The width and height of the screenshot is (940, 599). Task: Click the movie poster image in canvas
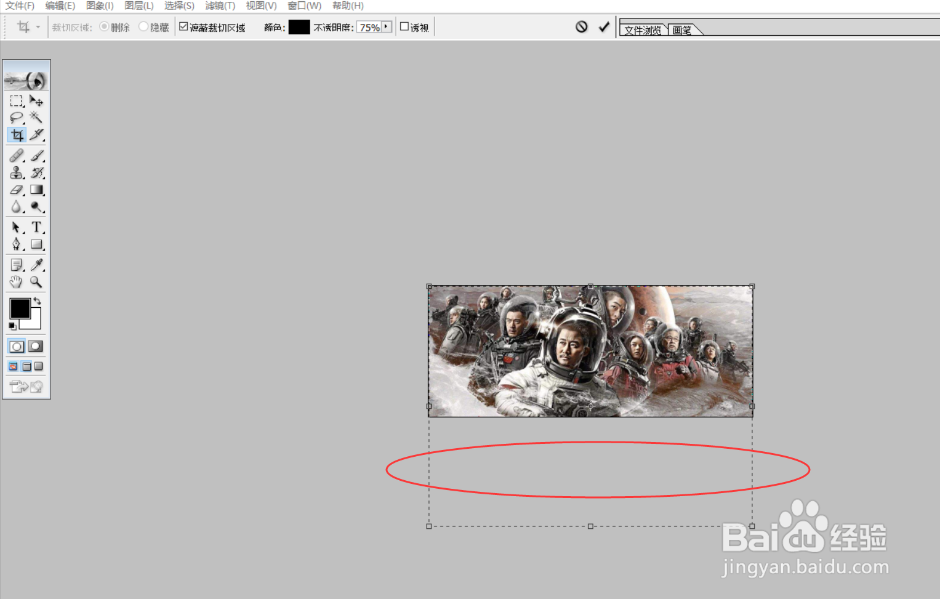pyautogui.click(x=590, y=352)
